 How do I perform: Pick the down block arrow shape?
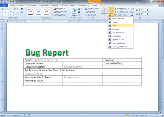[x=14, y=12]
